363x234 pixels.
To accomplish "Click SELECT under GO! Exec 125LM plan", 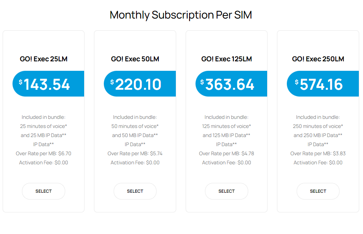I will (226, 191).
